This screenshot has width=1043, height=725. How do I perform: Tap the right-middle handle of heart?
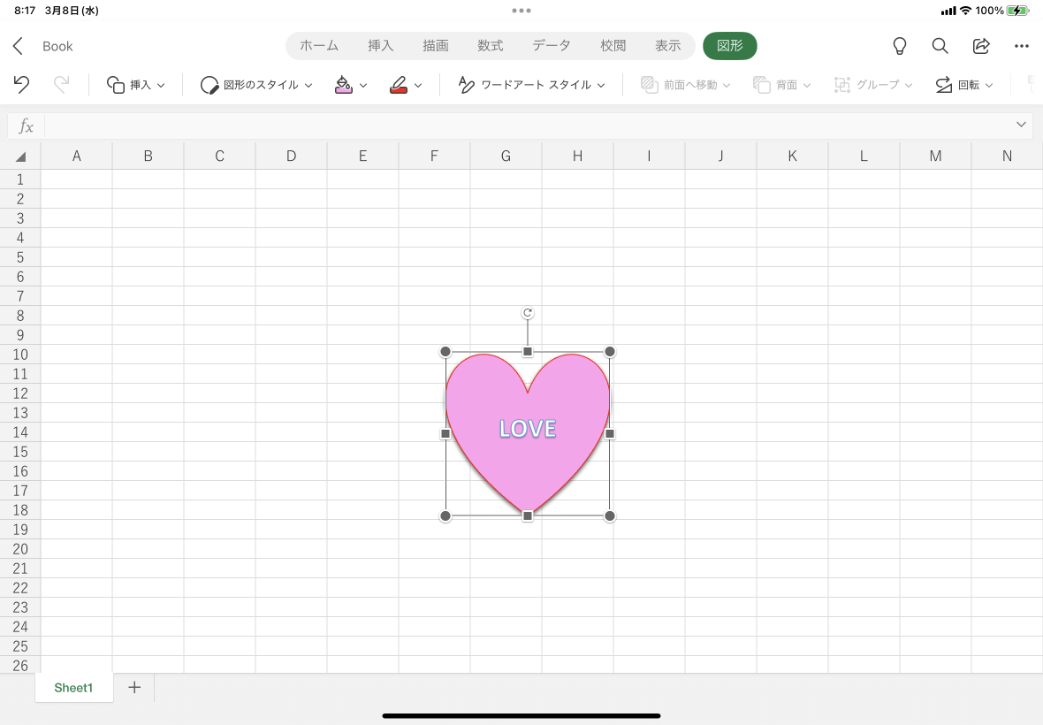point(609,433)
